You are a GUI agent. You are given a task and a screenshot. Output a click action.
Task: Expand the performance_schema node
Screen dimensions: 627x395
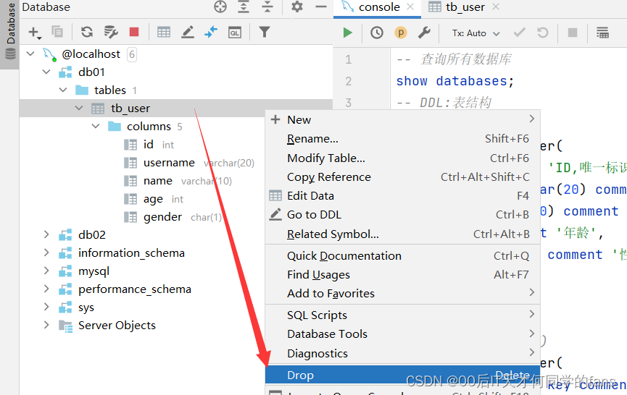(46, 289)
